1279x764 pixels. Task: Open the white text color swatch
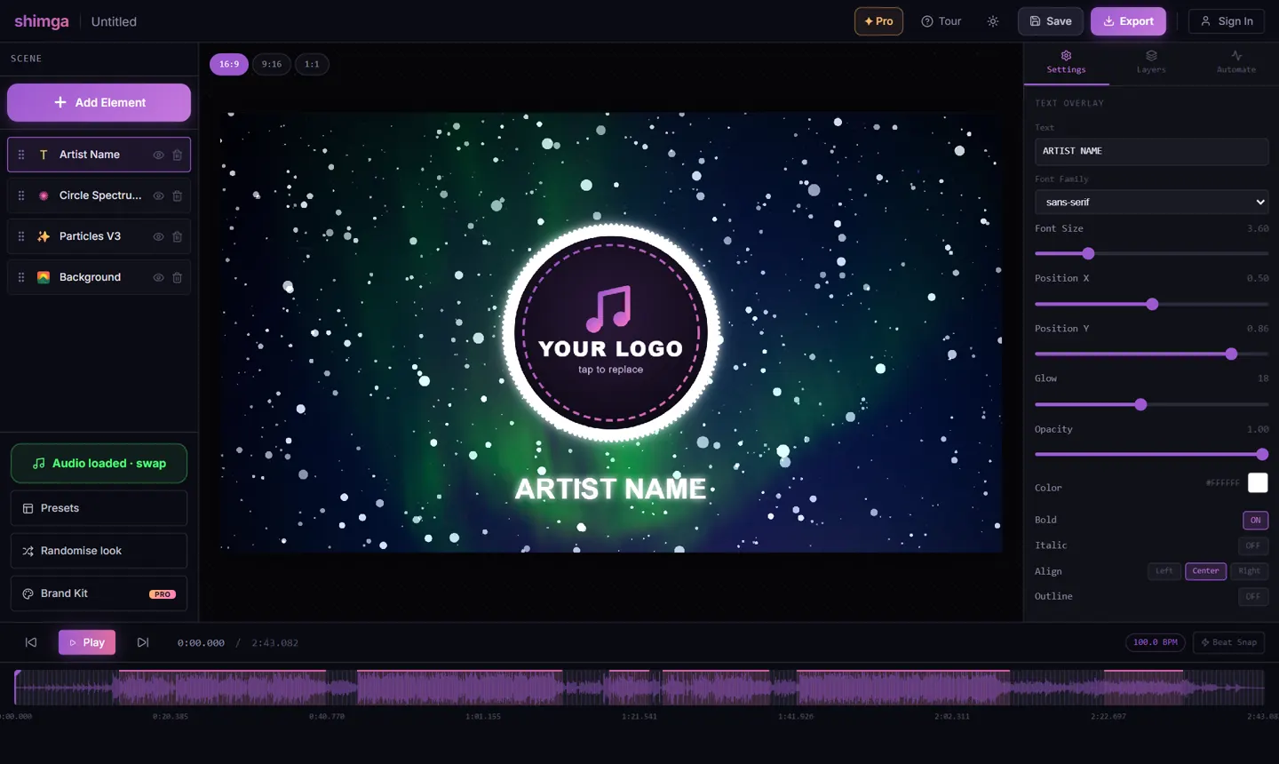1258,482
